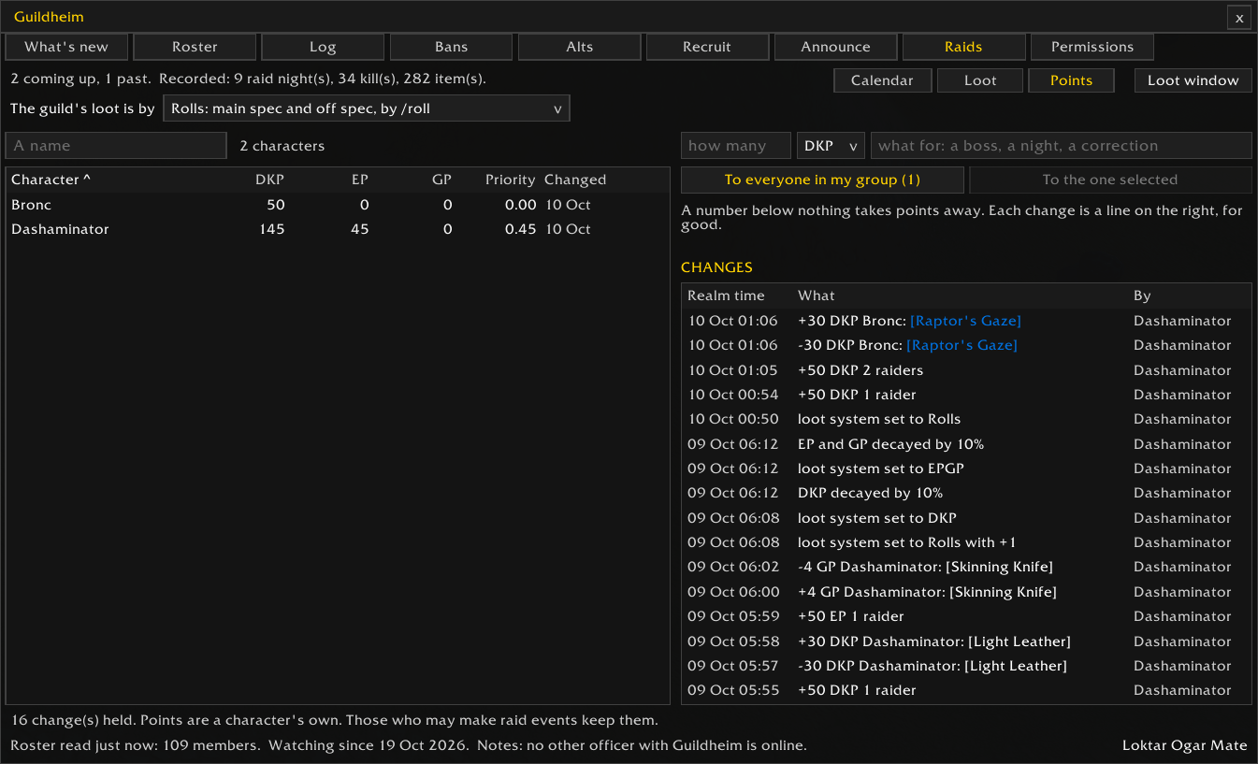Open the Alts tab
Image resolution: width=1258 pixels, height=764 pixels.
click(579, 47)
